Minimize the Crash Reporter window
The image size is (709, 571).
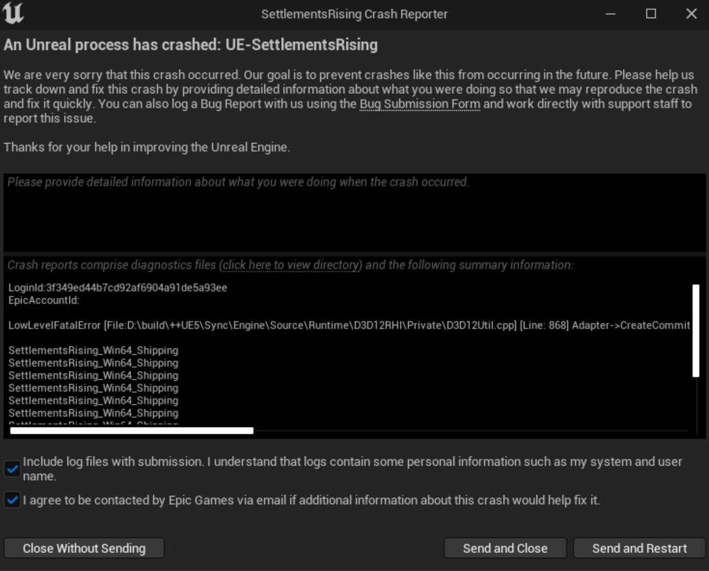tap(610, 14)
